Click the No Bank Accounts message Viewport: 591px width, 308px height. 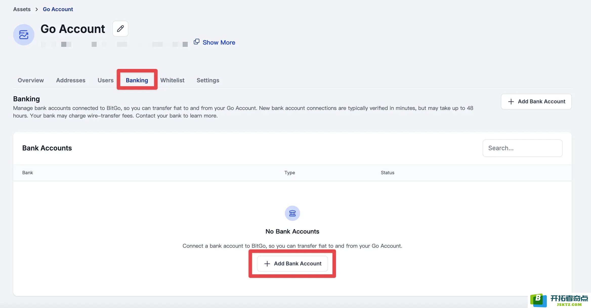click(292, 232)
